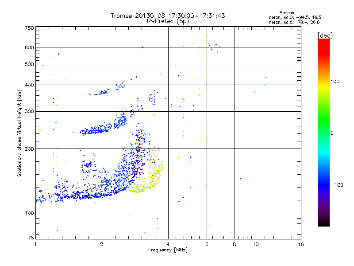The image size is (354, 266).
Task: Click y-axis tick label "500"
Action: coord(29,64)
